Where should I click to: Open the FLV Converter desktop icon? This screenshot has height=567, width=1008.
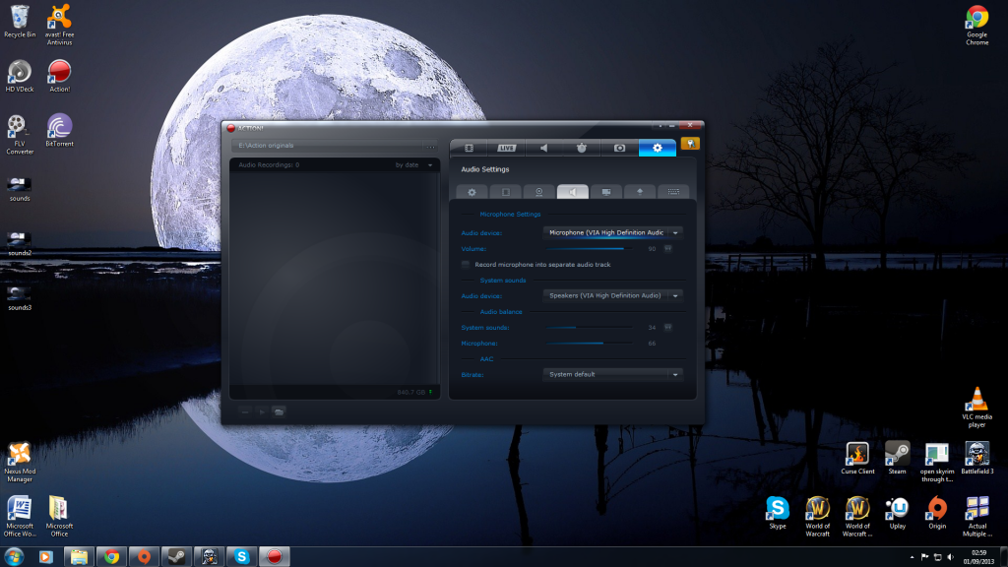coord(20,134)
